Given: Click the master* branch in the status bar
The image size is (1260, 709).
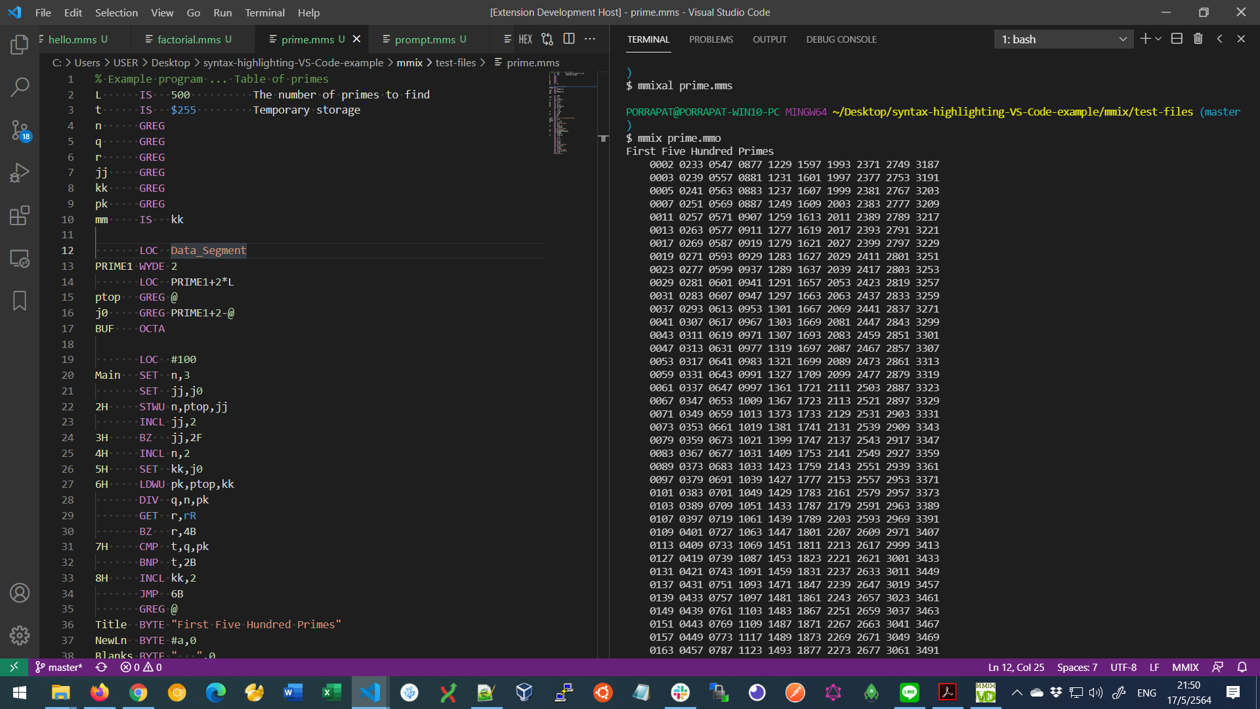Looking at the screenshot, I should (59, 667).
